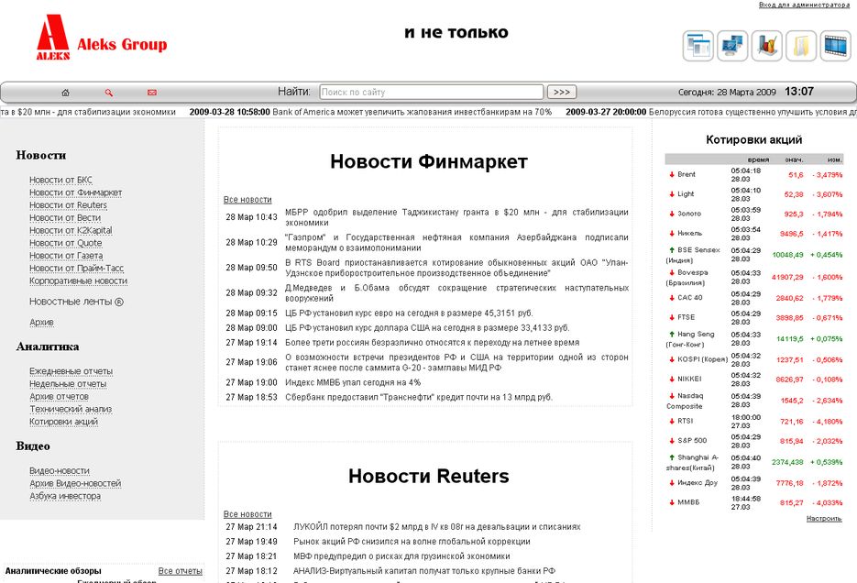Open the news Архив link
Viewport: 857px width, 583px height.
tap(41, 323)
